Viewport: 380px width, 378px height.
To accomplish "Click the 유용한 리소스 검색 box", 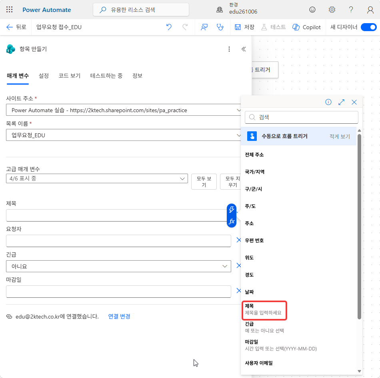I will [x=141, y=10].
